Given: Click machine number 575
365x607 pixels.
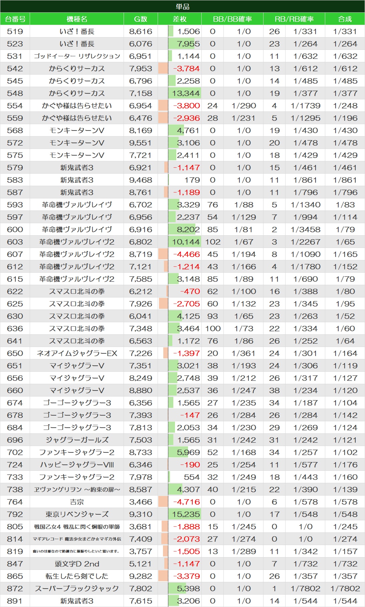Looking at the screenshot, I should [15, 155].
